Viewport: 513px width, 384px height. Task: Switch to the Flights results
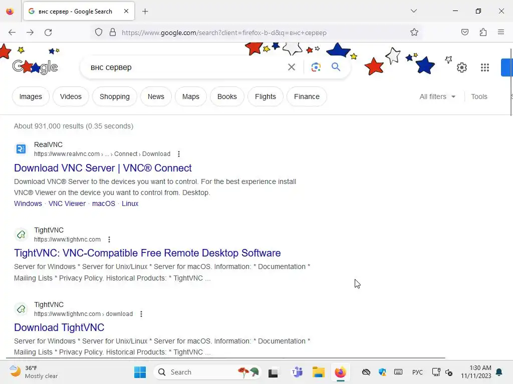[x=266, y=96]
